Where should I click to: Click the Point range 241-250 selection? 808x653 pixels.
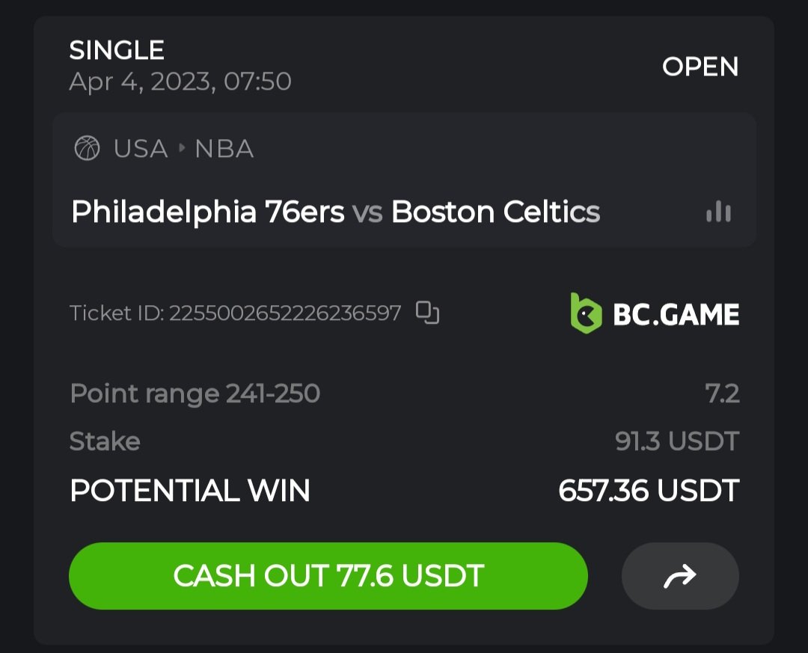(195, 393)
